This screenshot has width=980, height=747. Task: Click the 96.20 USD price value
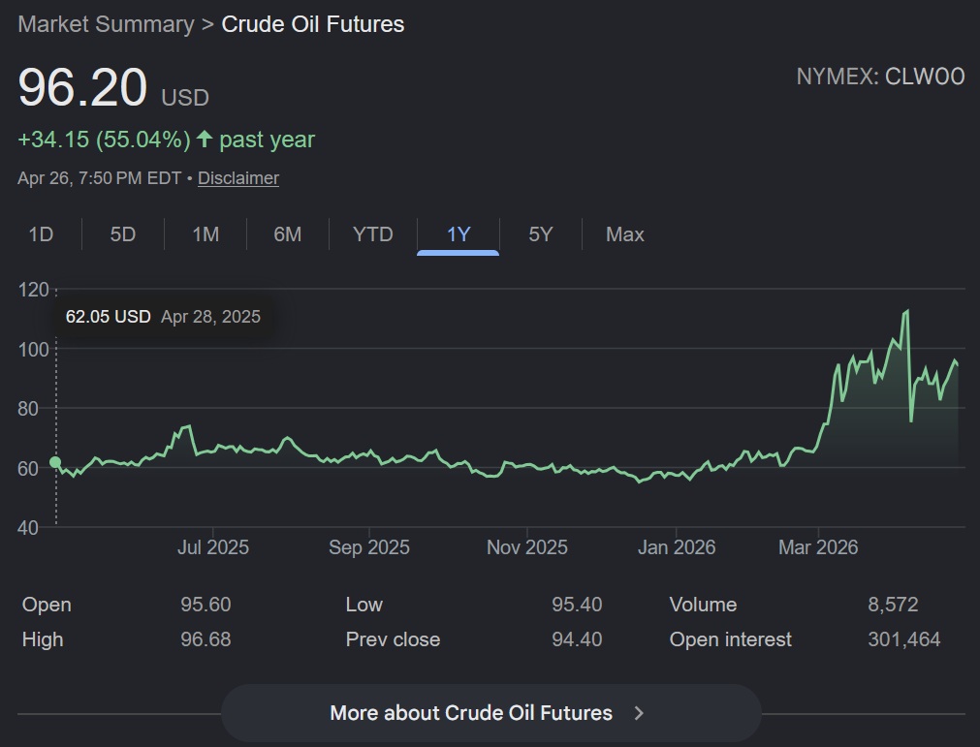pos(83,88)
